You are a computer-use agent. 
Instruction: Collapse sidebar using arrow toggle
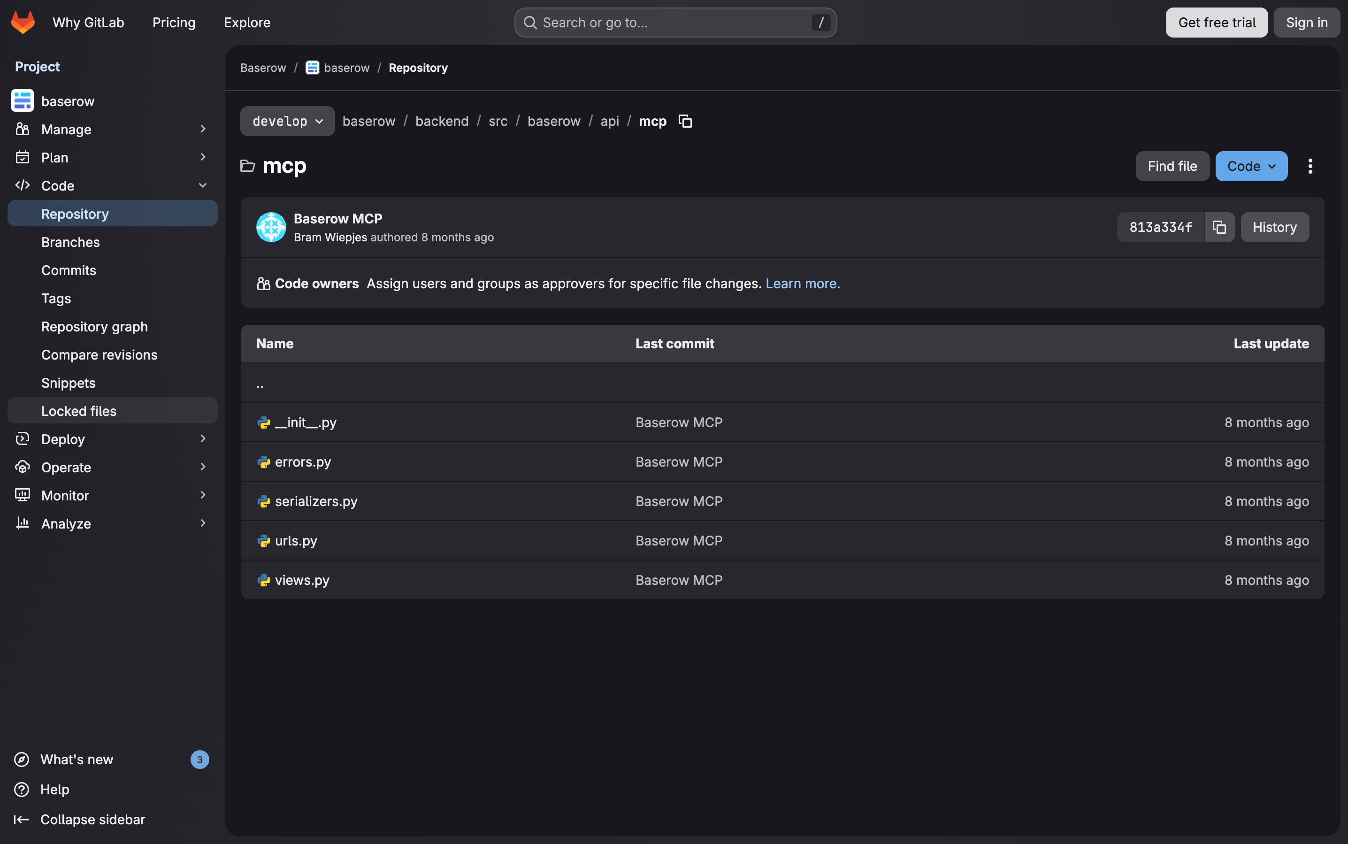[22, 819]
